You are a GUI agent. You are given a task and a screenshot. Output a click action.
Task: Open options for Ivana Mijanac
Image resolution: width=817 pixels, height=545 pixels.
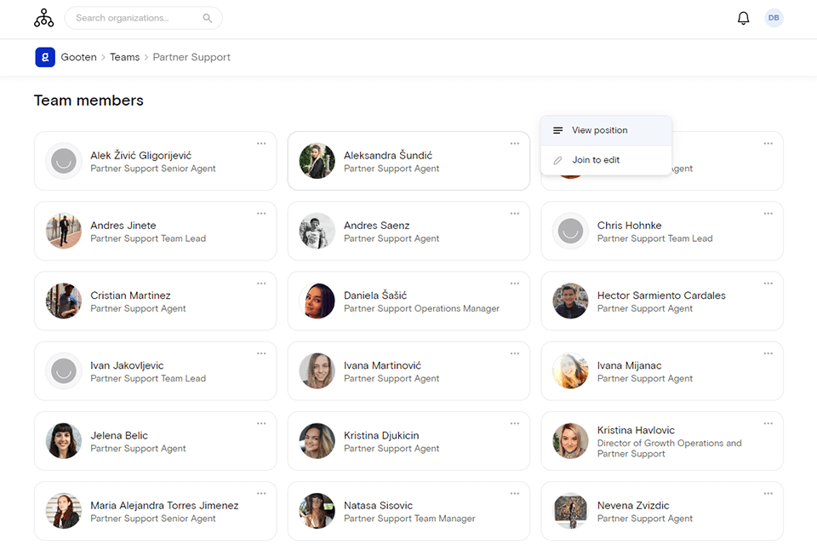(768, 353)
